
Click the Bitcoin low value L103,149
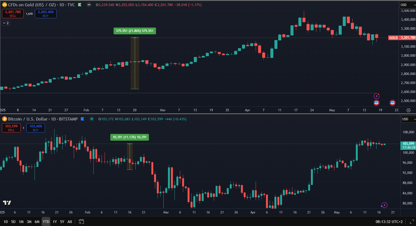(x=140, y=119)
